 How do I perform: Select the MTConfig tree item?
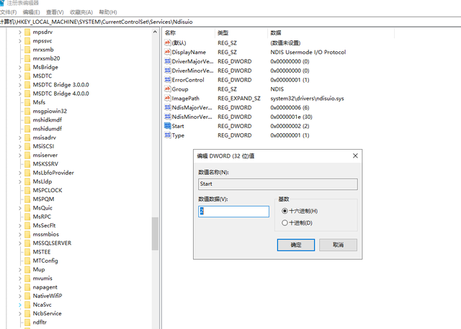point(45,261)
